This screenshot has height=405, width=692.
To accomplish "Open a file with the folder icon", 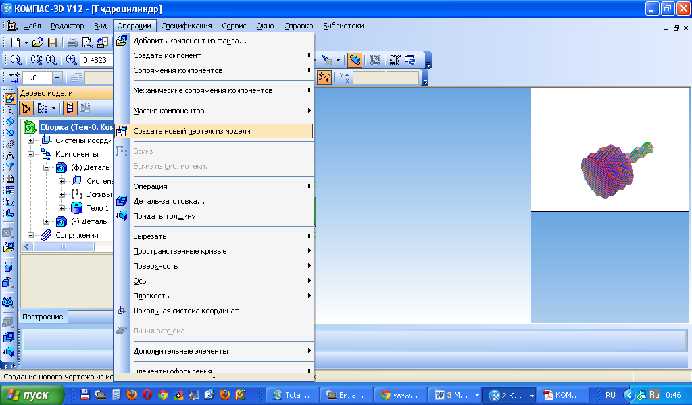I will pyautogui.click(x=38, y=43).
